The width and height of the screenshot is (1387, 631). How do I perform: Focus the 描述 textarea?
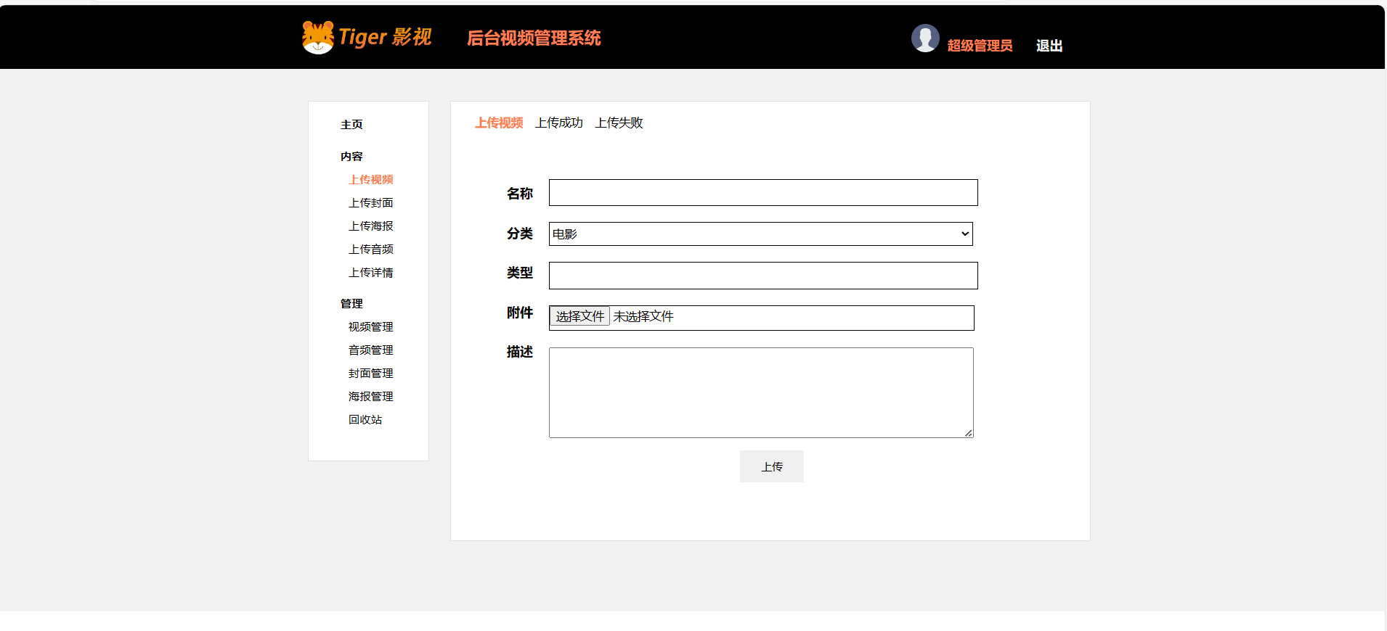761,392
